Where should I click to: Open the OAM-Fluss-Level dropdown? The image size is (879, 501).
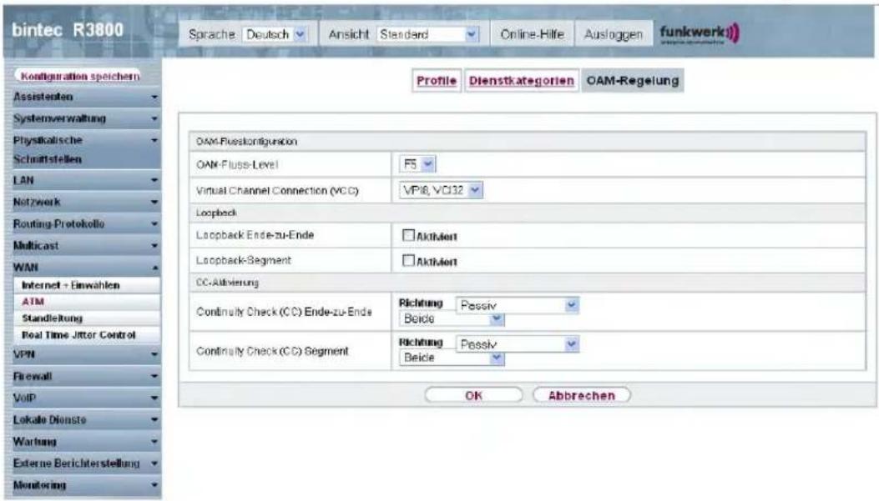417,164
